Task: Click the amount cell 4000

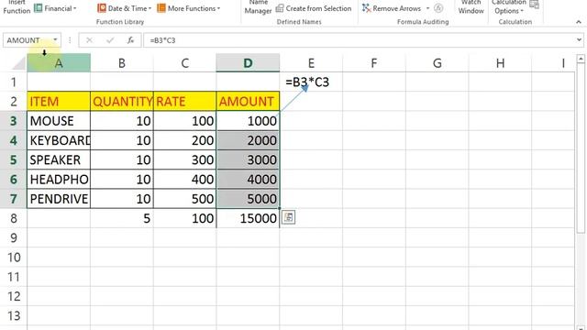Action: pos(248,180)
